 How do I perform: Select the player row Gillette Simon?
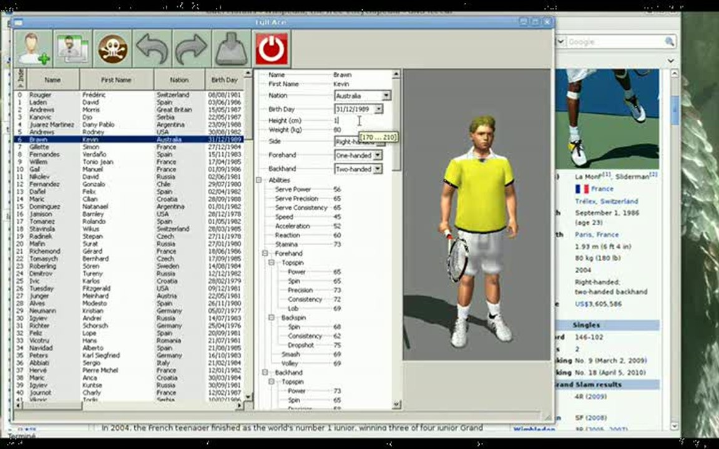129,147
